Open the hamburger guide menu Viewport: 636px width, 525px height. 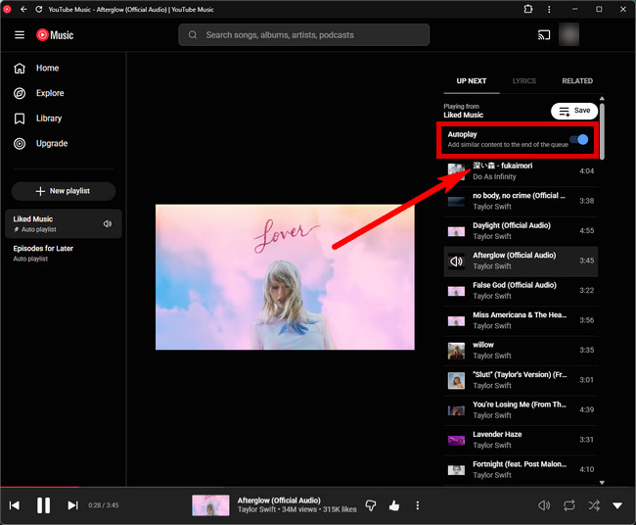(x=20, y=35)
